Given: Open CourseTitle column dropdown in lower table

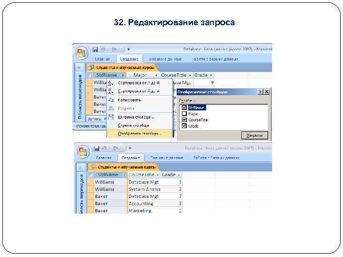Looking at the screenshot, I should point(158,175).
